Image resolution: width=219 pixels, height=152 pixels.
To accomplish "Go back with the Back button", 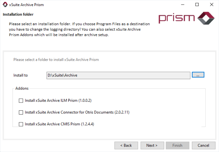I will pyautogui.click(x=126, y=145).
